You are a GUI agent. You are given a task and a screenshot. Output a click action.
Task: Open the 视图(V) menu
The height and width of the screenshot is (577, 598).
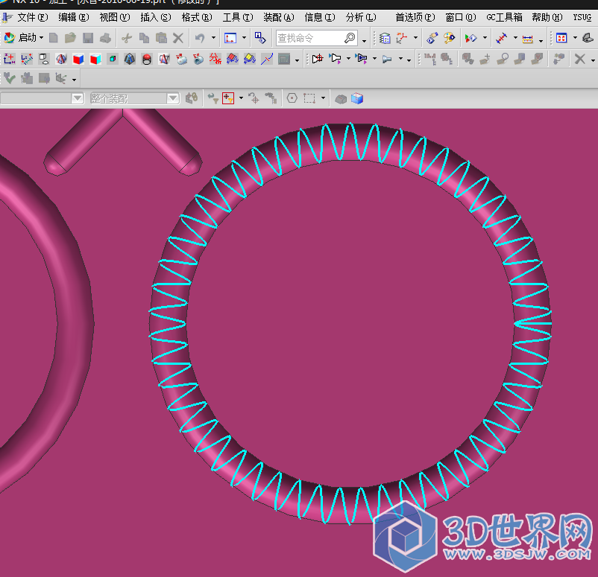tap(114, 18)
